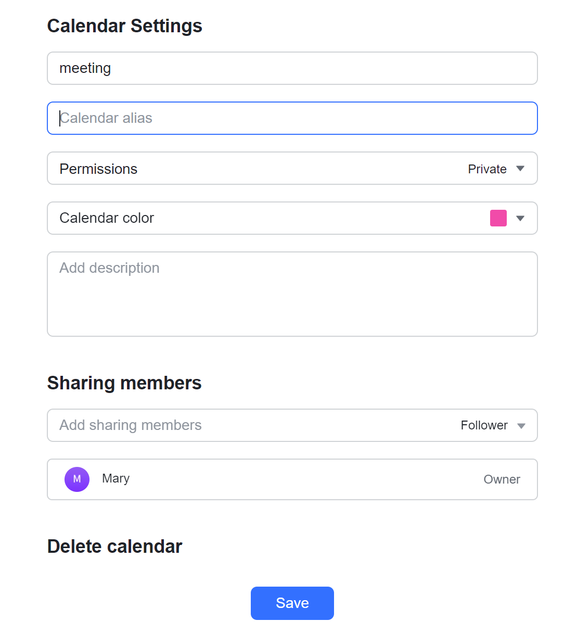The image size is (564, 634).
Task: Save the calendar settings
Action: (292, 603)
